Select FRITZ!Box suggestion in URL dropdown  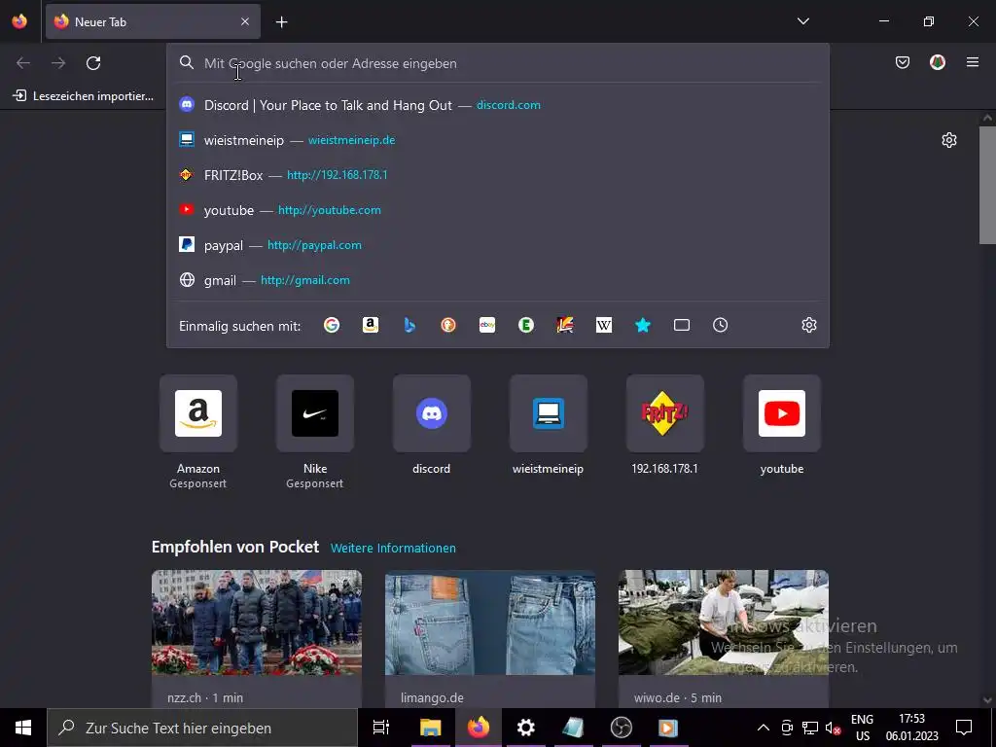coord(498,175)
